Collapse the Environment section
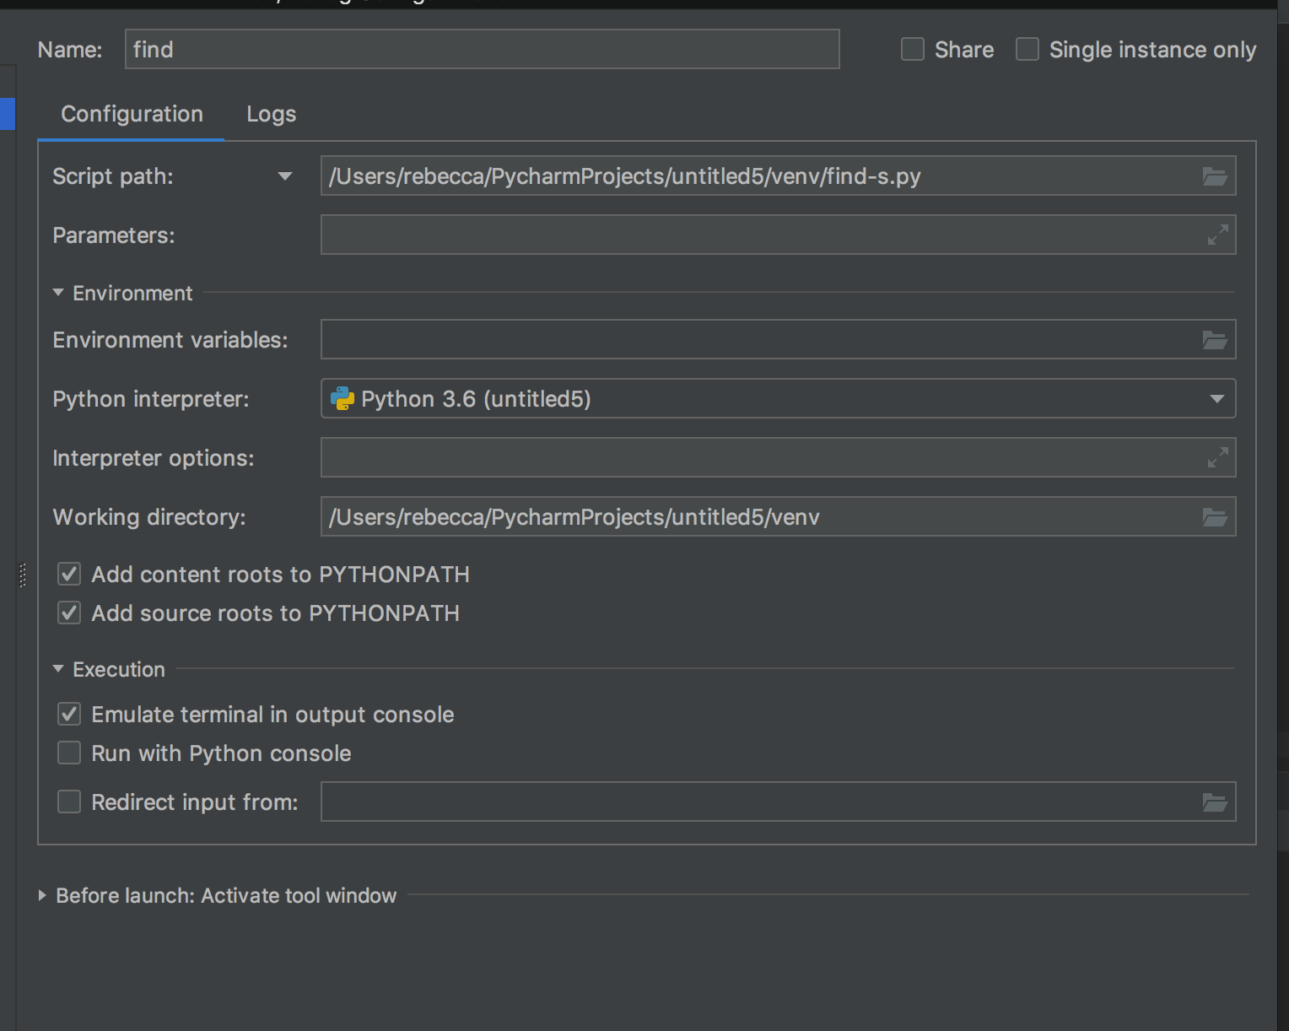This screenshot has width=1289, height=1031. pyautogui.click(x=58, y=293)
